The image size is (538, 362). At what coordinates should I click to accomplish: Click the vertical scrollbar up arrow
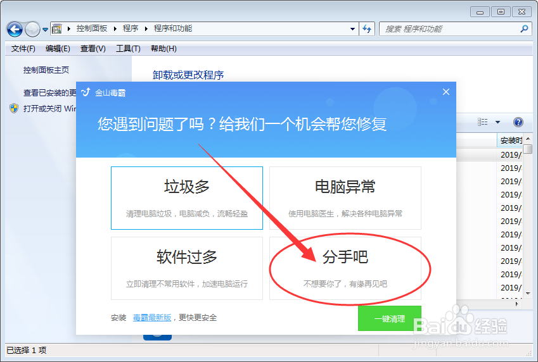click(528, 139)
